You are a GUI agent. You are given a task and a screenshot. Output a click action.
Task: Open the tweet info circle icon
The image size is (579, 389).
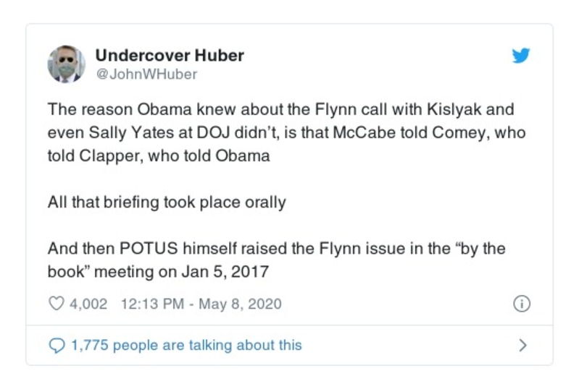point(521,304)
